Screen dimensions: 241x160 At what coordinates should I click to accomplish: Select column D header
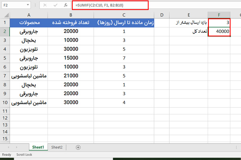coord(161,15)
